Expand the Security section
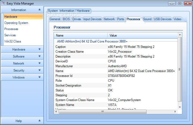This screenshot has width=193, height=125. 22,70
